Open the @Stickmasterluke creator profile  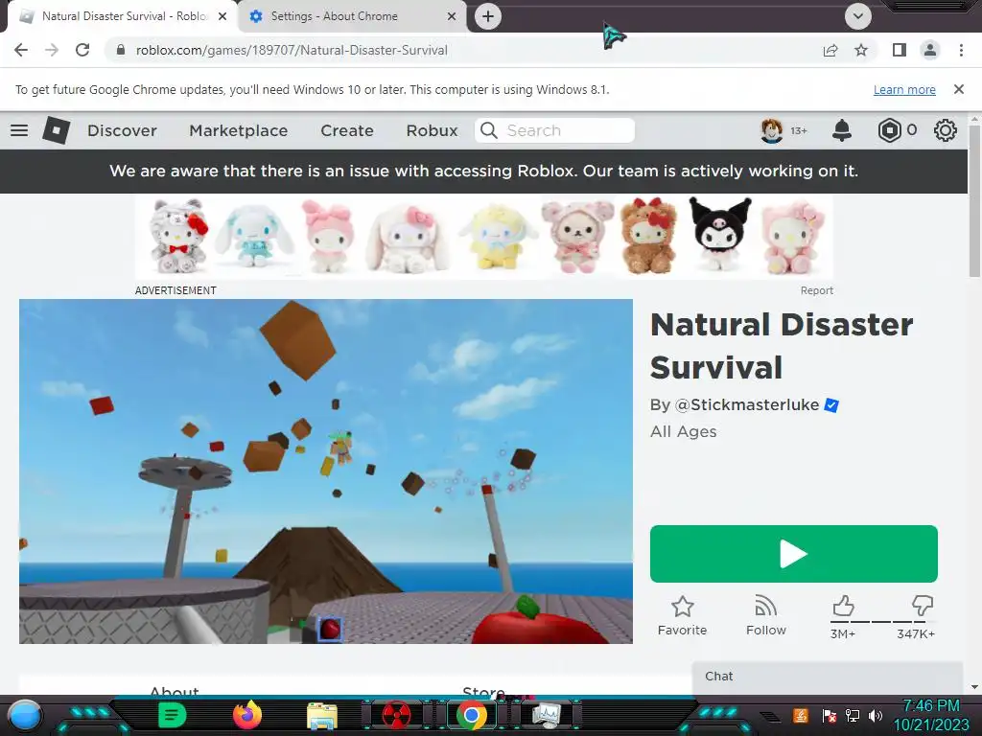click(x=746, y=405)
